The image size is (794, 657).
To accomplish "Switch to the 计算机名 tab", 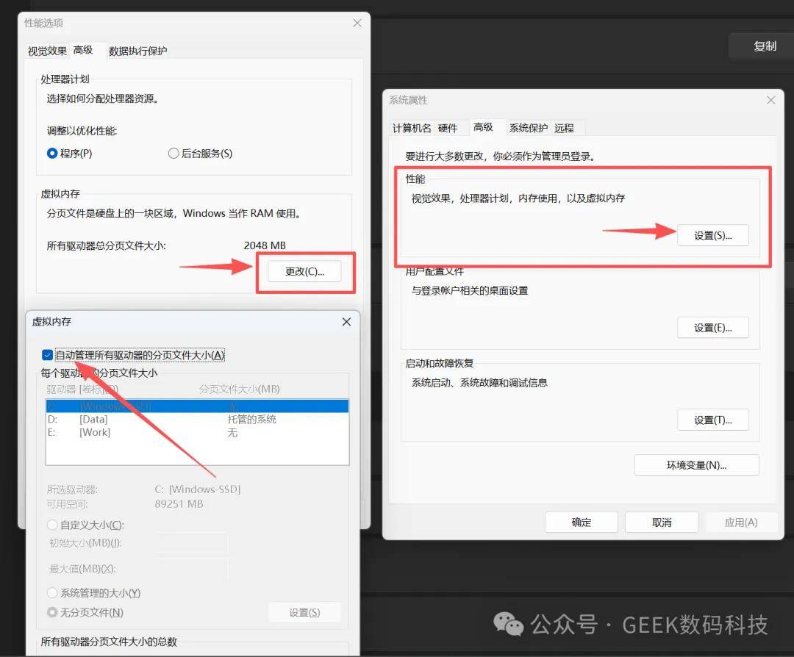I will click(412, 128).
